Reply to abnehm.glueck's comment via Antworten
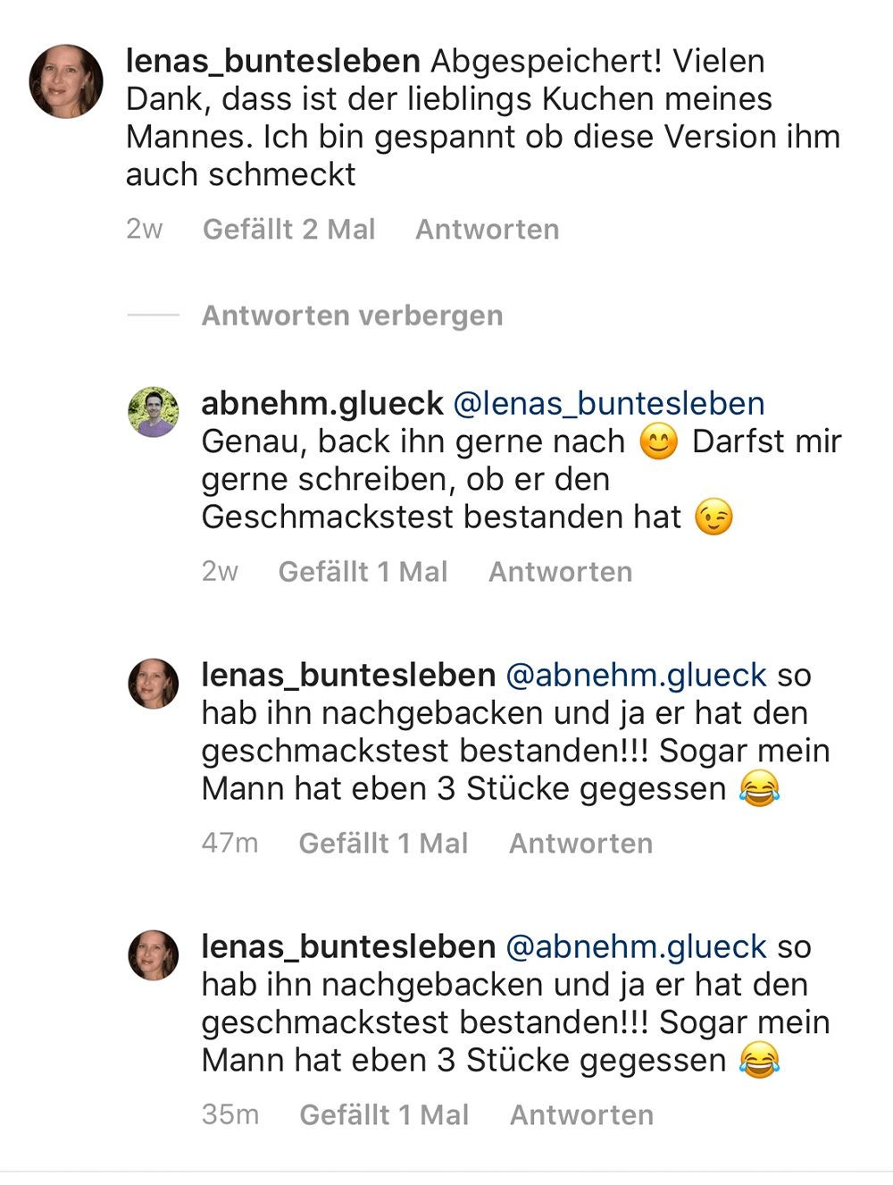This screenshot has width=893, height=1185. (x=560, y=572)
